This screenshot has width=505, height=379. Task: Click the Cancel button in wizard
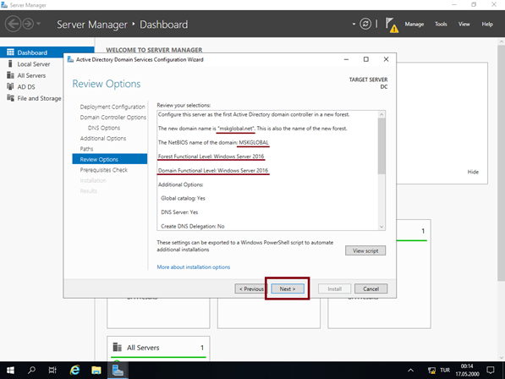point(371,288)
